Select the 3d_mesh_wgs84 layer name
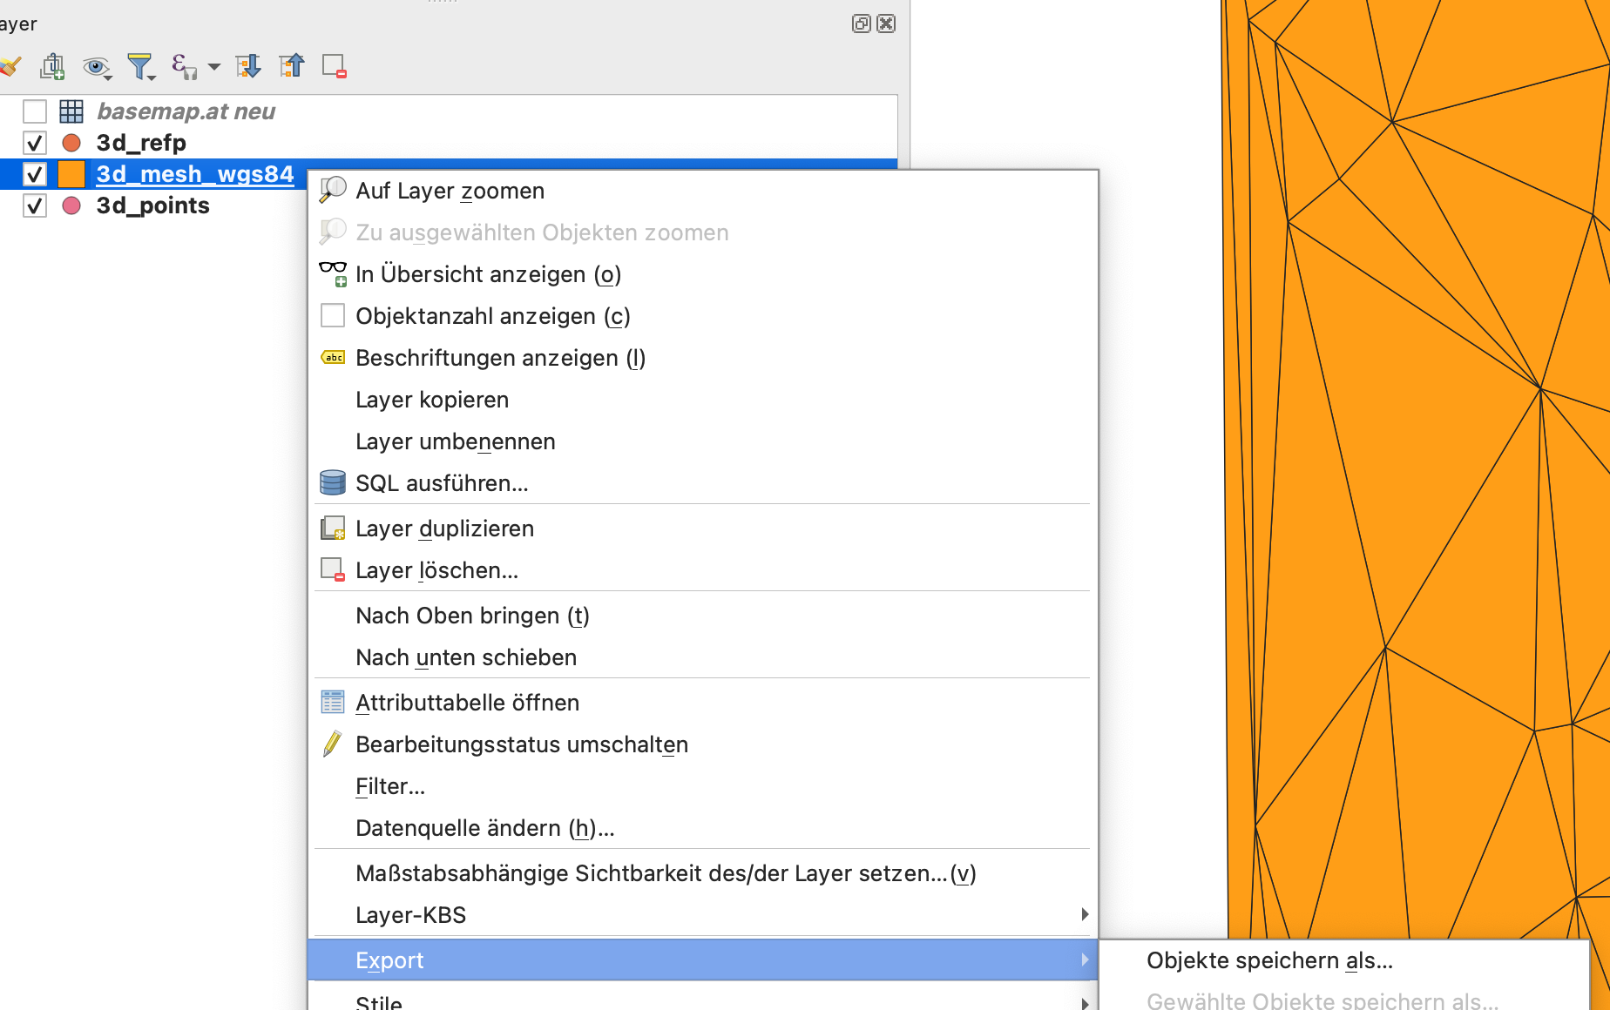 tap(195, 174)
